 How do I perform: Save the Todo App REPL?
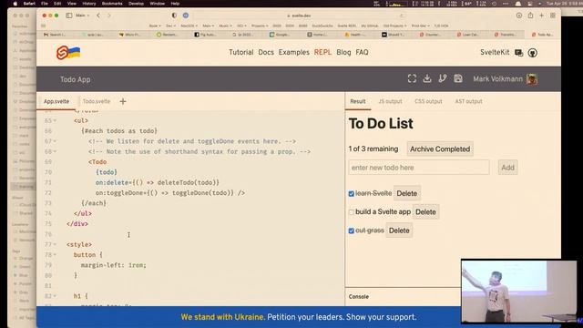click(458, 78)
